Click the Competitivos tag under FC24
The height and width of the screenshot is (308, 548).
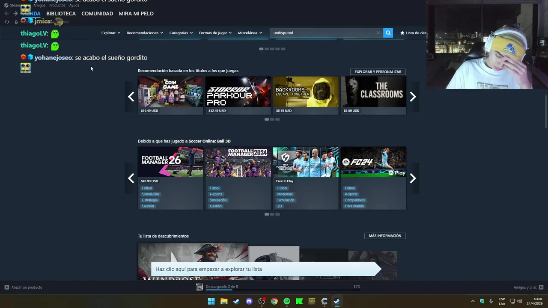click(355, 200)
